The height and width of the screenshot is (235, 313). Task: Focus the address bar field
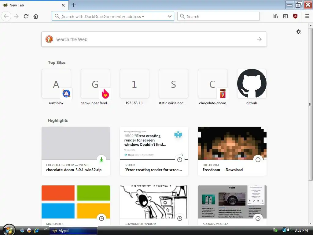(113, 17)
